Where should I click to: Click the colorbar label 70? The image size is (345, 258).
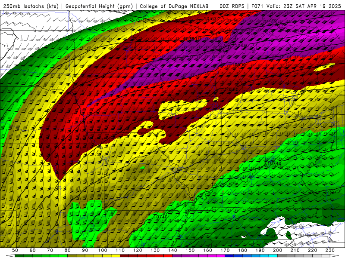point(50,250)
